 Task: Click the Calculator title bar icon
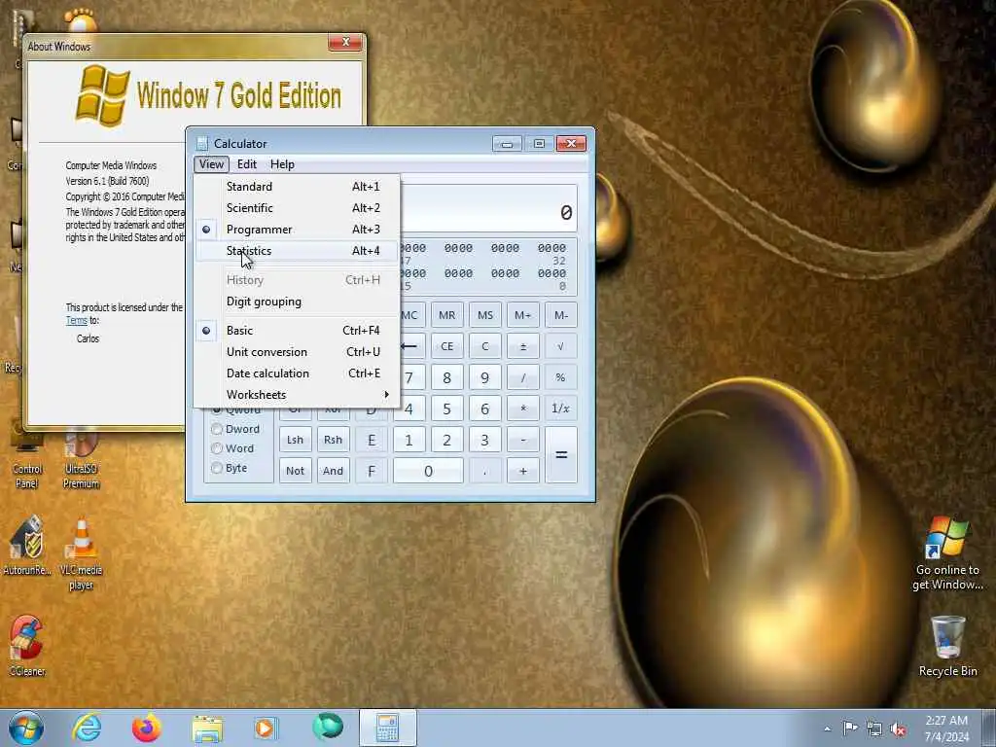tap(202, 144)
